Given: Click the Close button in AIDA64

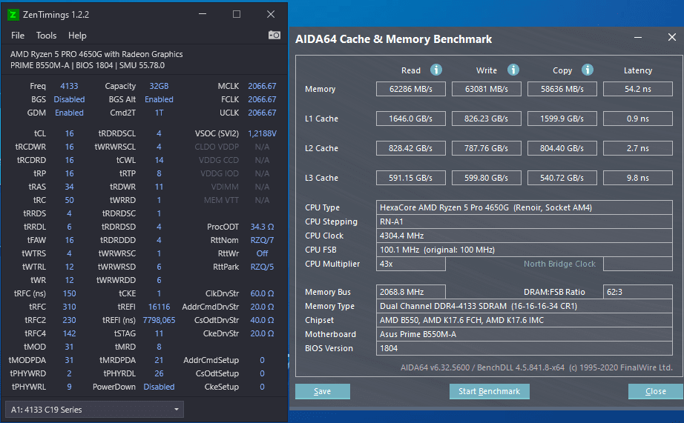Looking at the screenshot, I should (656, 391).
